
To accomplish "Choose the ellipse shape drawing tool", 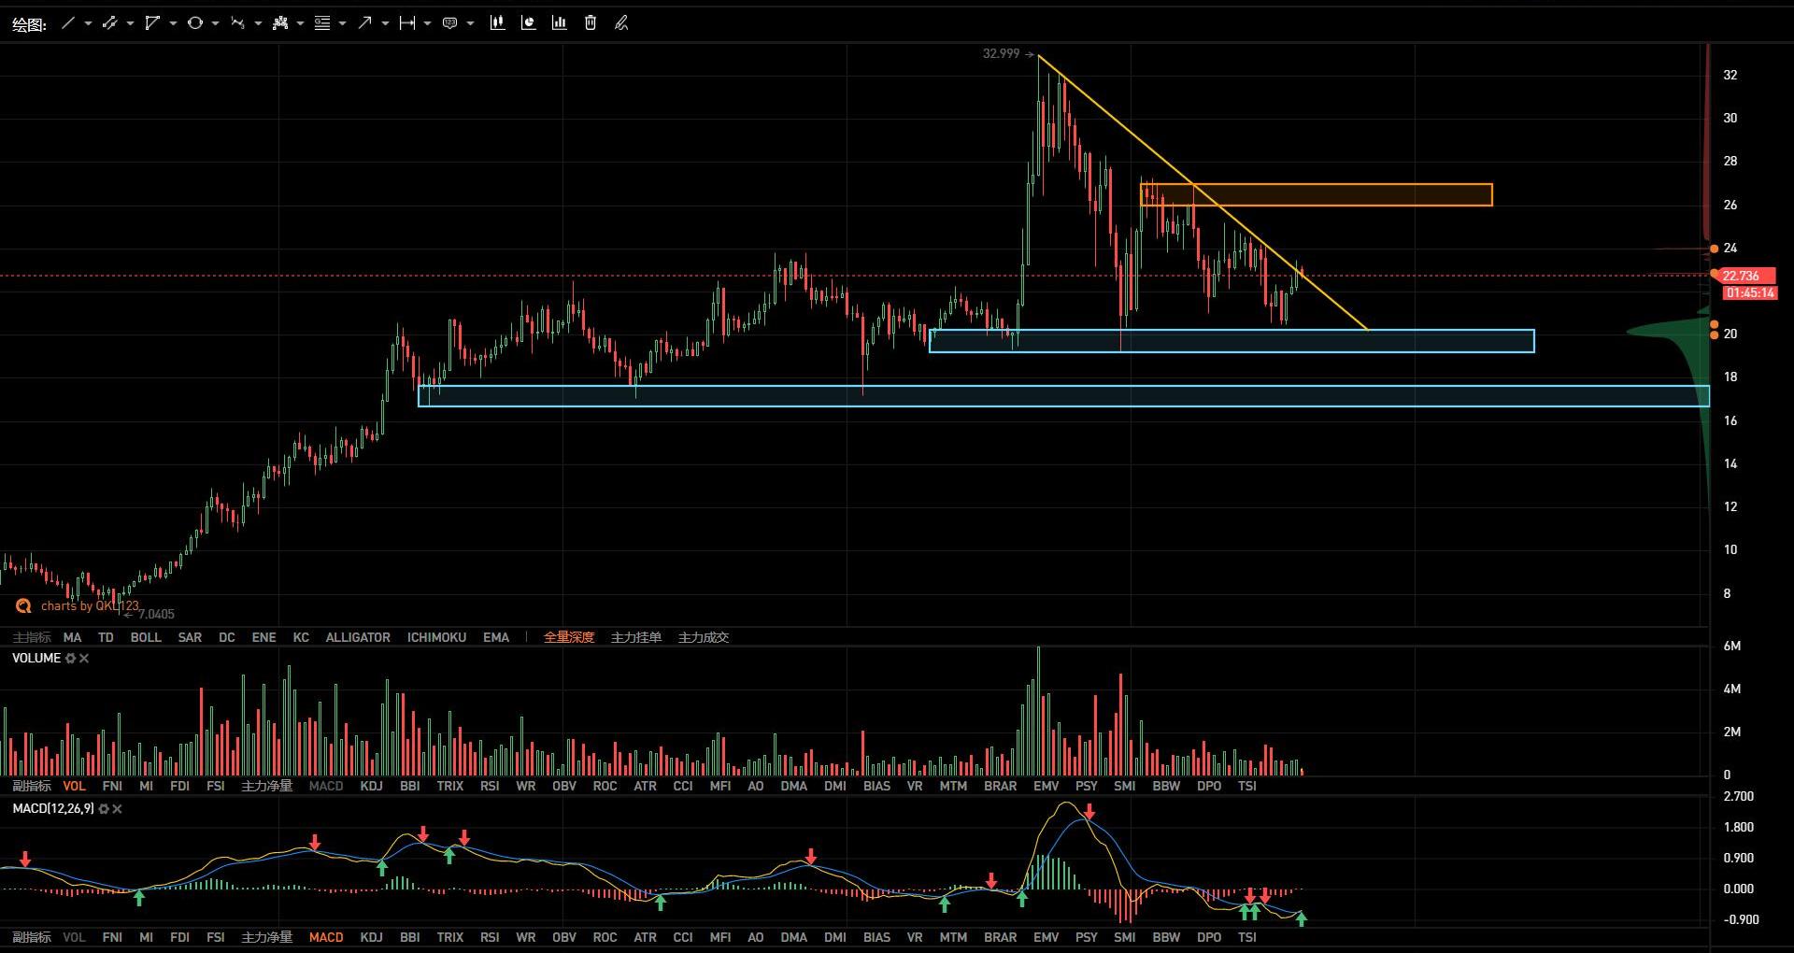I will tap(194, 23).
